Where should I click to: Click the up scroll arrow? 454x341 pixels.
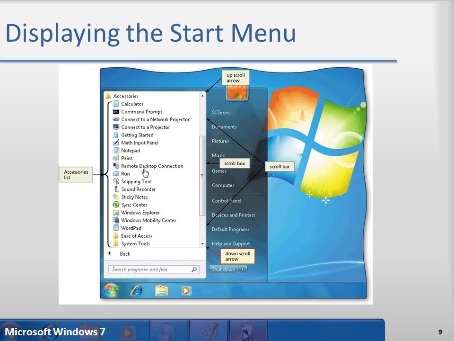point(202,95)
